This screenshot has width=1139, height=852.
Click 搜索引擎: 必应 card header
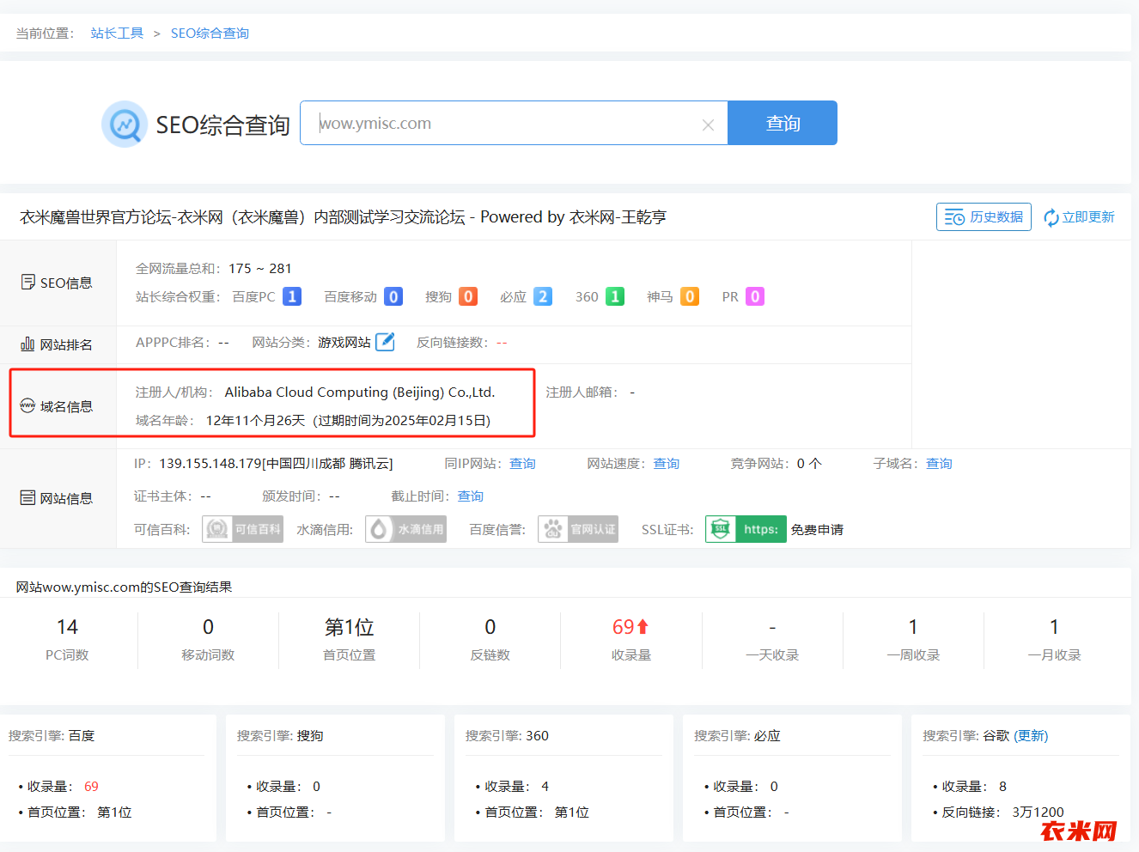pos(737,736)
